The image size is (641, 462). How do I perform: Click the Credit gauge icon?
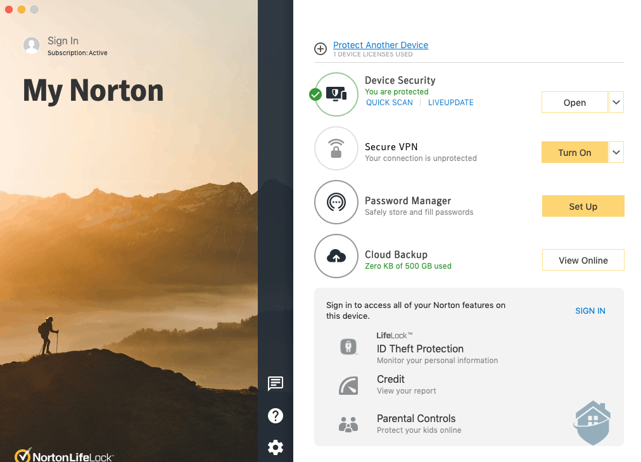tap(348, 385)
